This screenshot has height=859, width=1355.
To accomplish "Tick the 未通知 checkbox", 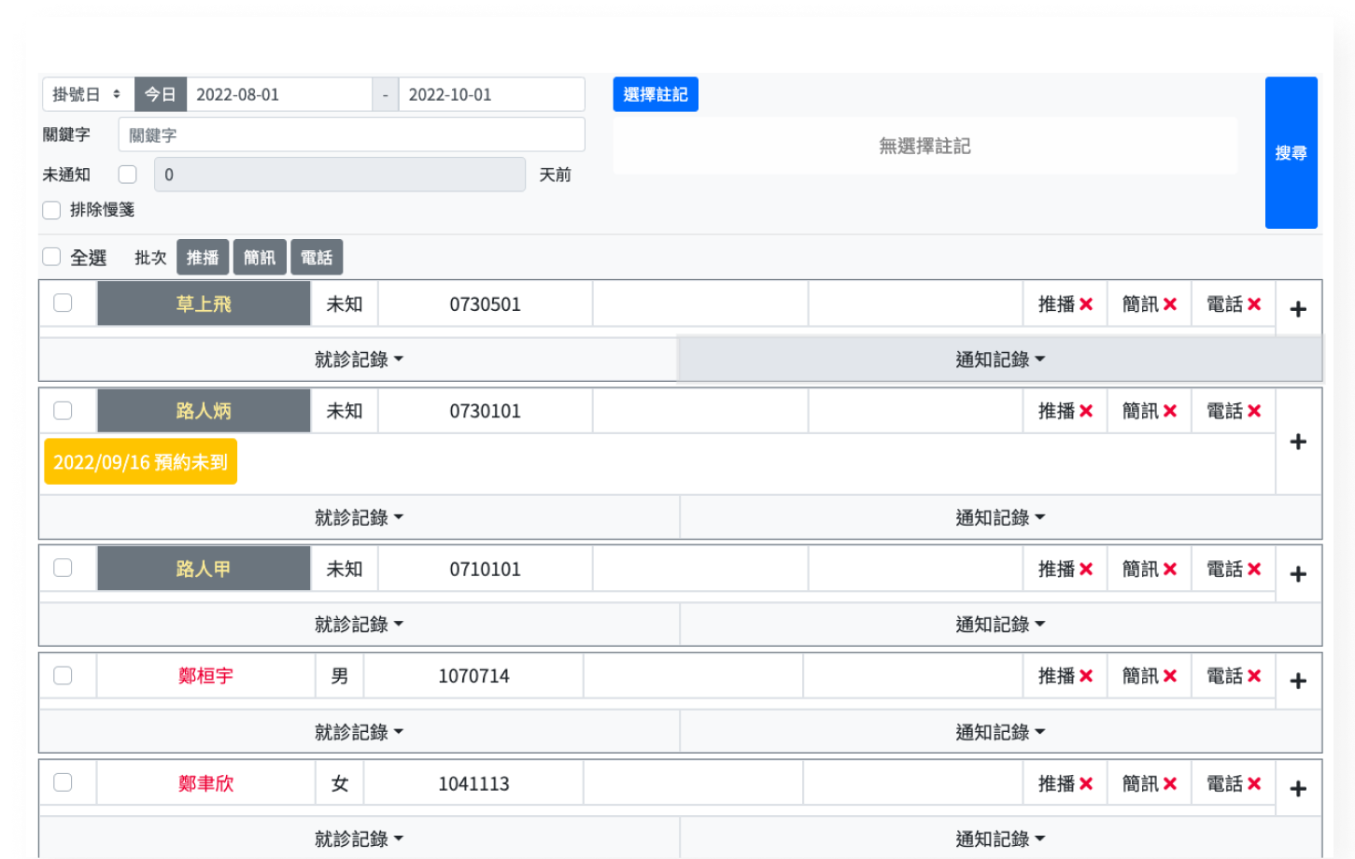I will (128, 175).
